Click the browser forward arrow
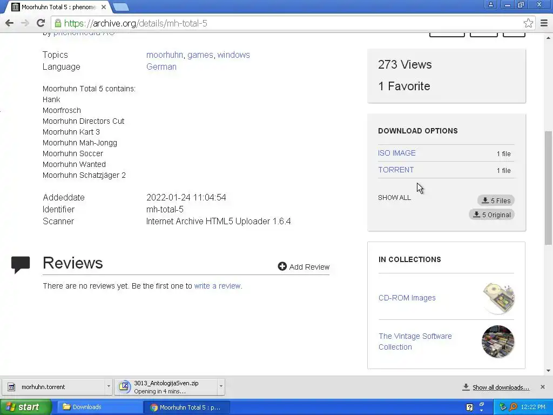This screenshot has width=553, height=415. click(x=25, y=23)
